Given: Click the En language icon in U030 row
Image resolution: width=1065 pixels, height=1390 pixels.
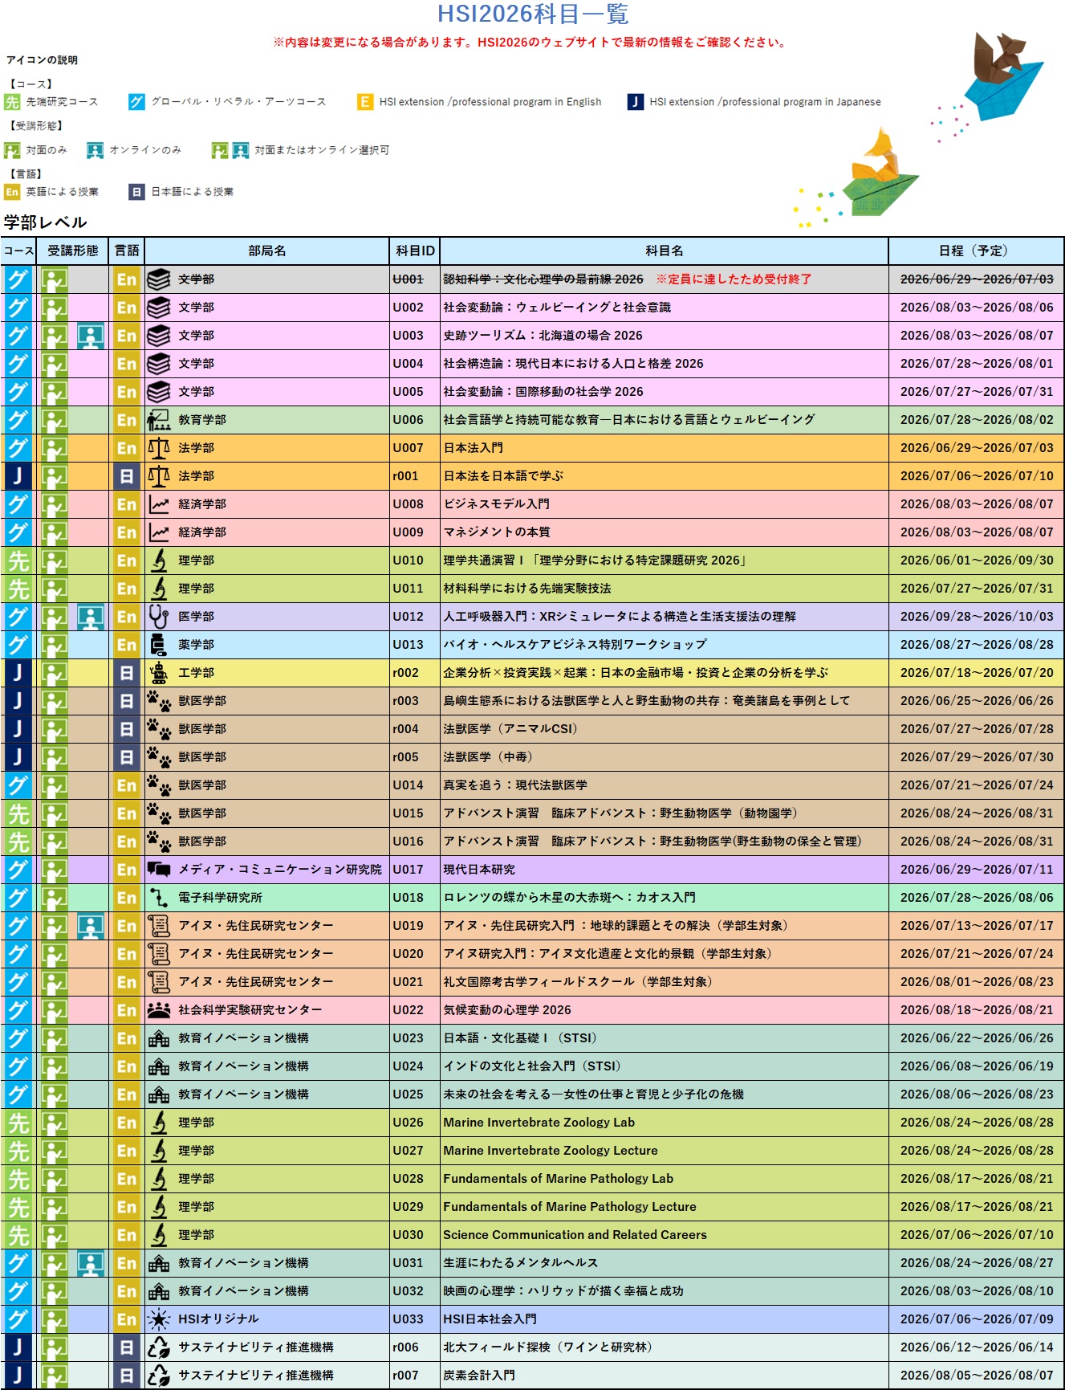Looking at the screenshot, I should click(x=126, y=1235).
